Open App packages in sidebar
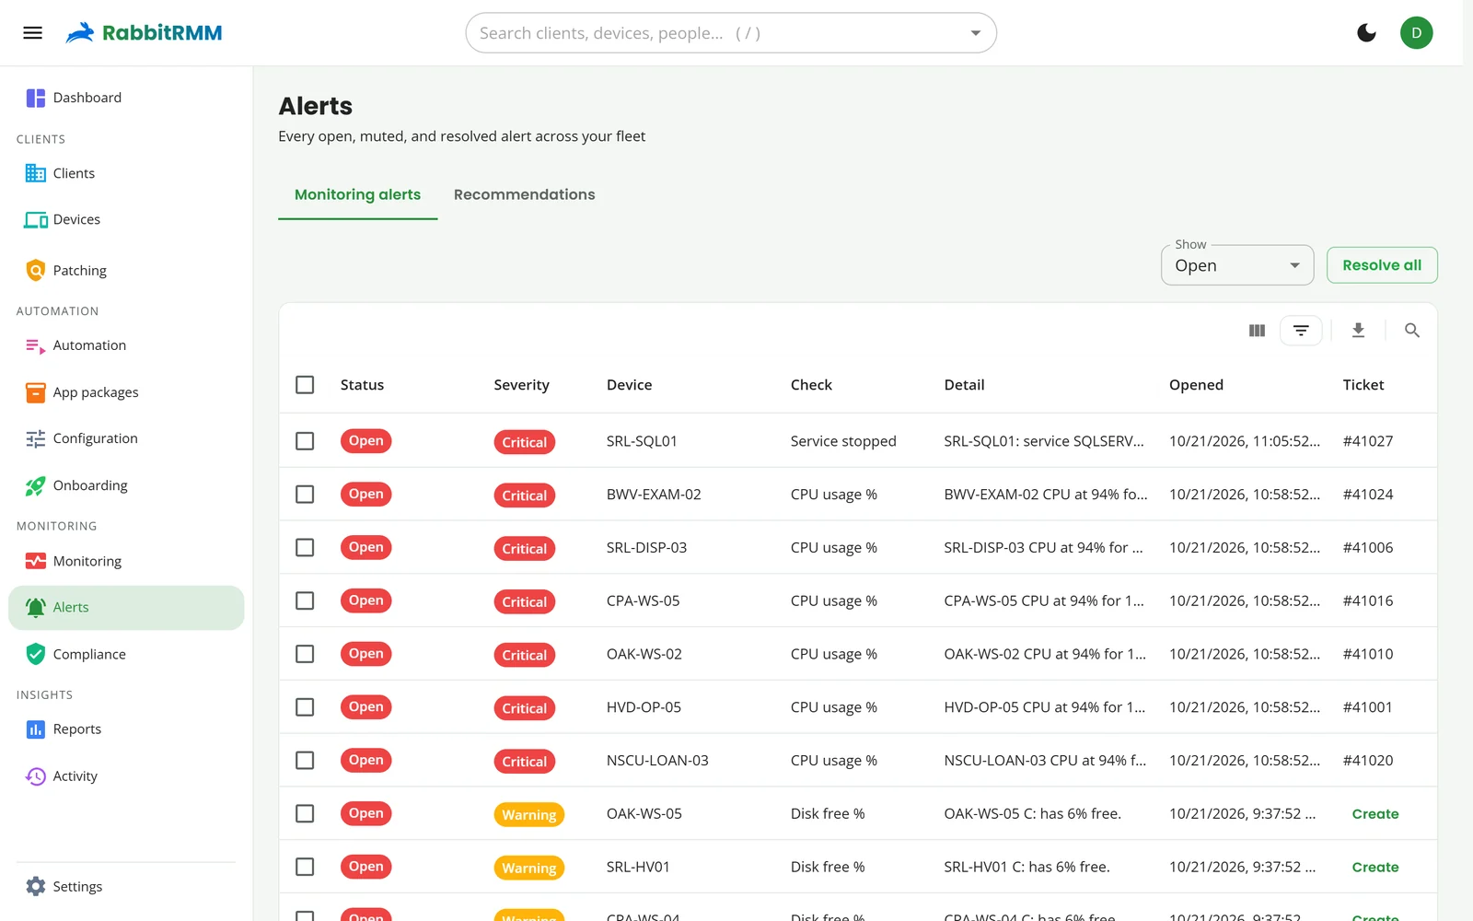Image resolution: width=1473 pixels, height=921 pixels. [126, 392]
